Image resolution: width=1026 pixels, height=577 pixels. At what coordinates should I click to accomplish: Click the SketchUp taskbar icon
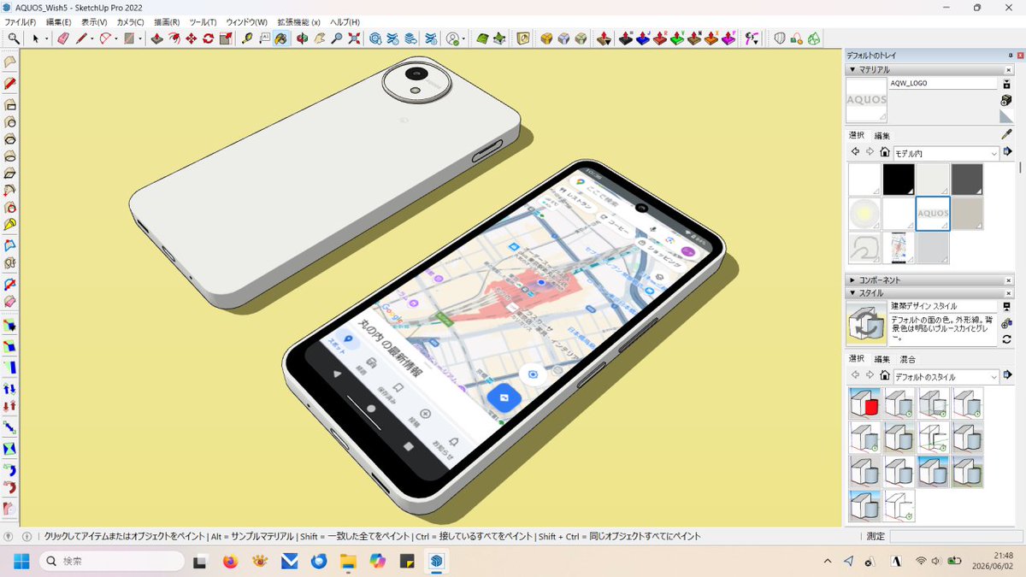(x=437, y=562)
